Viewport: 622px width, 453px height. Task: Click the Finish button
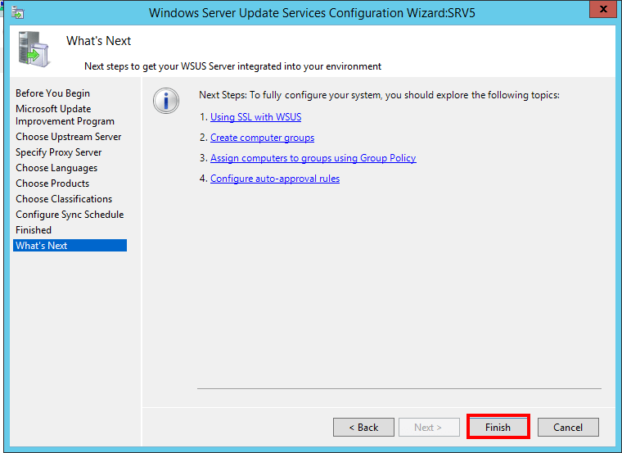point(498,427)
